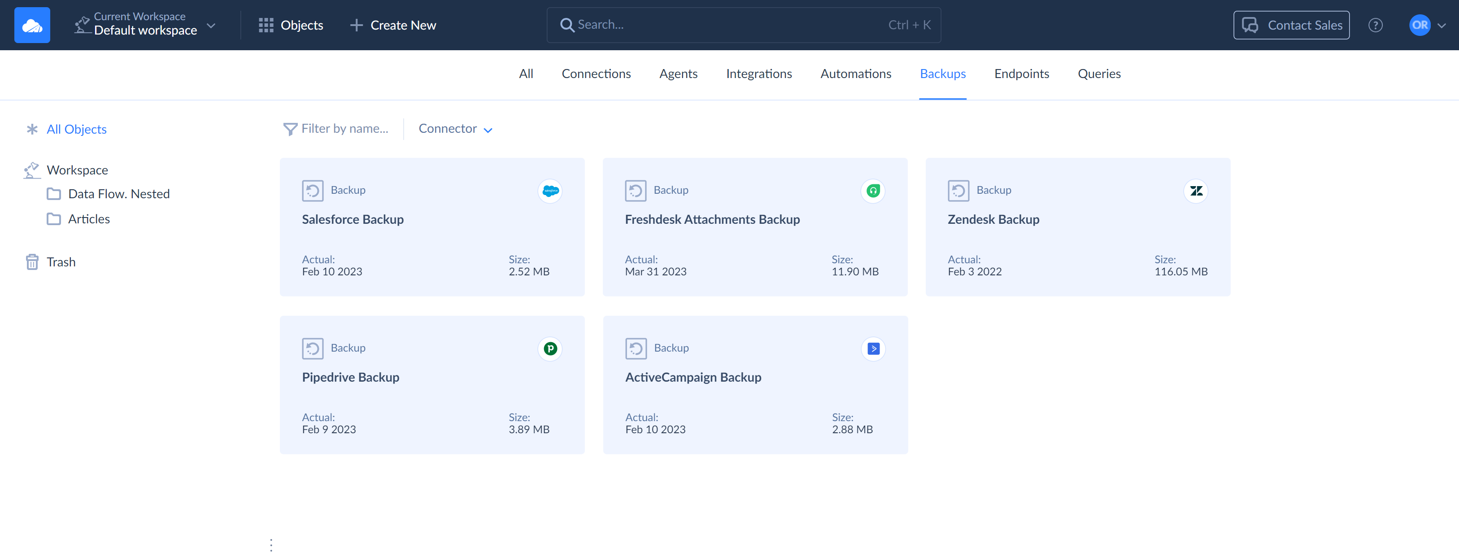1459x557 pixels.
Task: Open the ActiveCampaign Backup card
Action: [756, 384]
